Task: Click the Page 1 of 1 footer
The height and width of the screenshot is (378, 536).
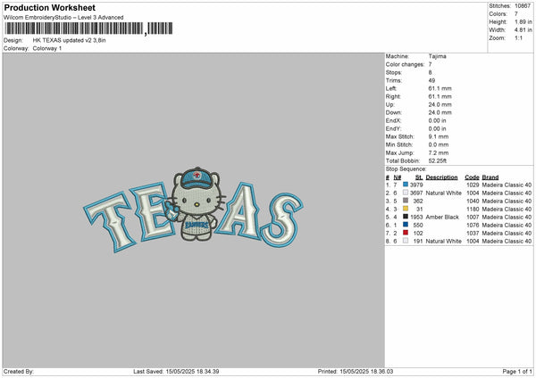Action: coord(517,371)
